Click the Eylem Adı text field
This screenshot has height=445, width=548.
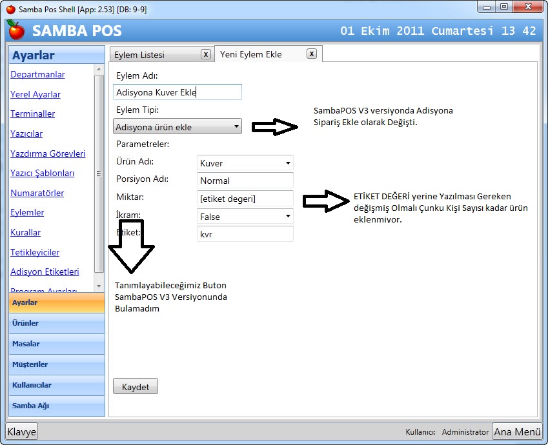point(178,92)
